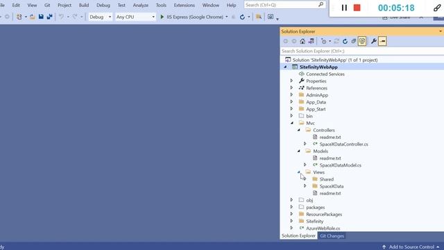
Task: Click the Undo toolbar icon
Action: pos(61,17)
